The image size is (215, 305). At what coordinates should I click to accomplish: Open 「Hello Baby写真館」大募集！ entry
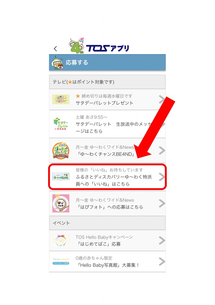click(107, 265)
